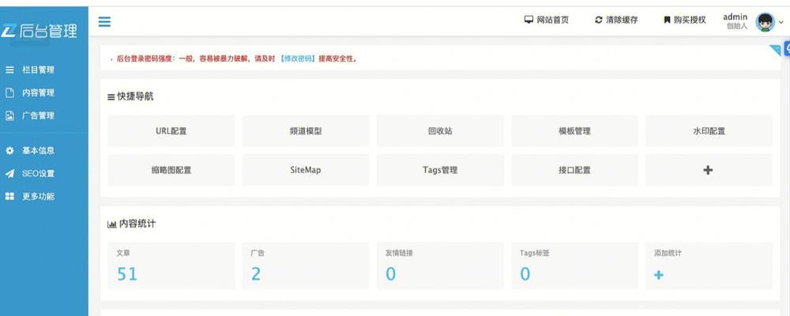Click the SEO设置 paper plane icon
The height and width of the screenshot is (316, 790).
9,173
